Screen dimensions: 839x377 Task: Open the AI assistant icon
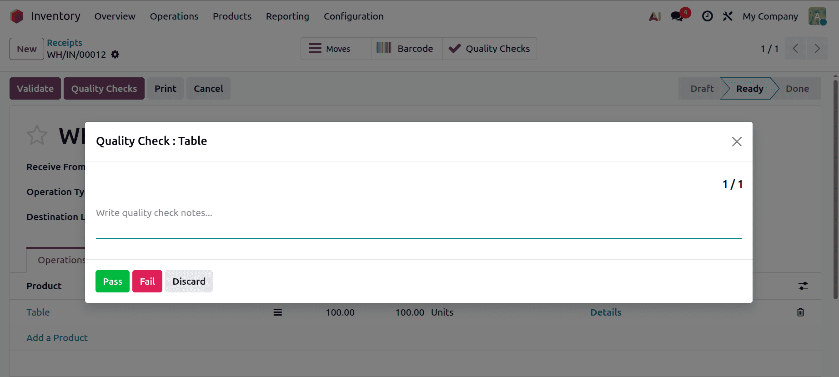(x=655, y=16)
